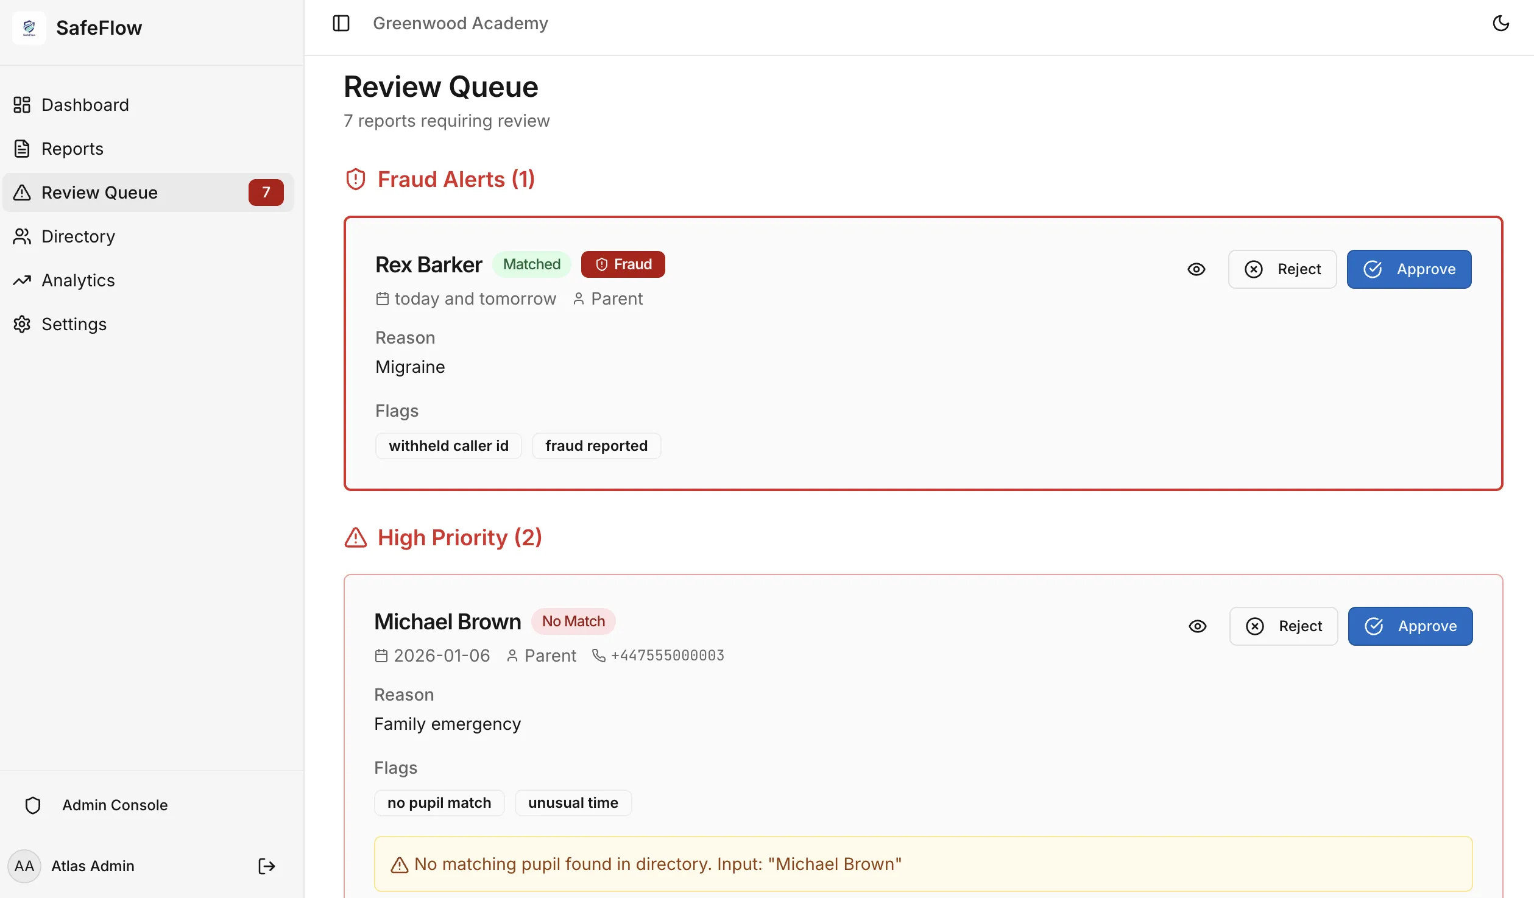Click the Settings gear icon

point(22,324)
